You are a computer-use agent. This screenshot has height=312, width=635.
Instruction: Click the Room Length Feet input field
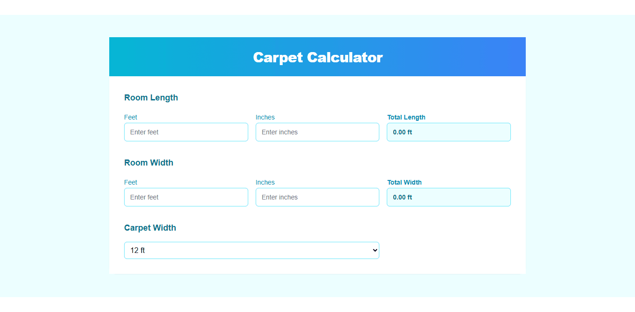tap(186, 132)
